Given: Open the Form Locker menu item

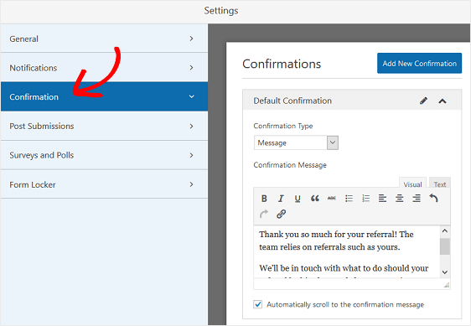Looking at the screenshot, I should [x=104, y=184].
